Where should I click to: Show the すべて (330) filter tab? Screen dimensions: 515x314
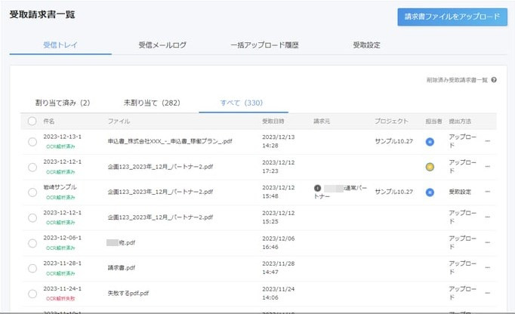coord(242,103)
